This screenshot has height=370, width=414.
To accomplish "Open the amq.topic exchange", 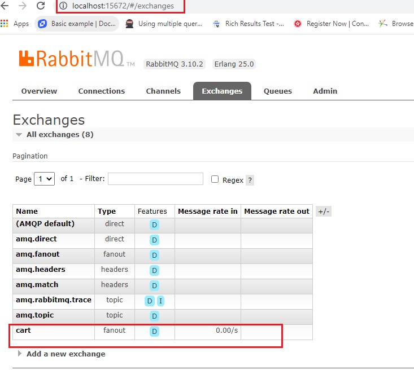I will coord(34,315).
